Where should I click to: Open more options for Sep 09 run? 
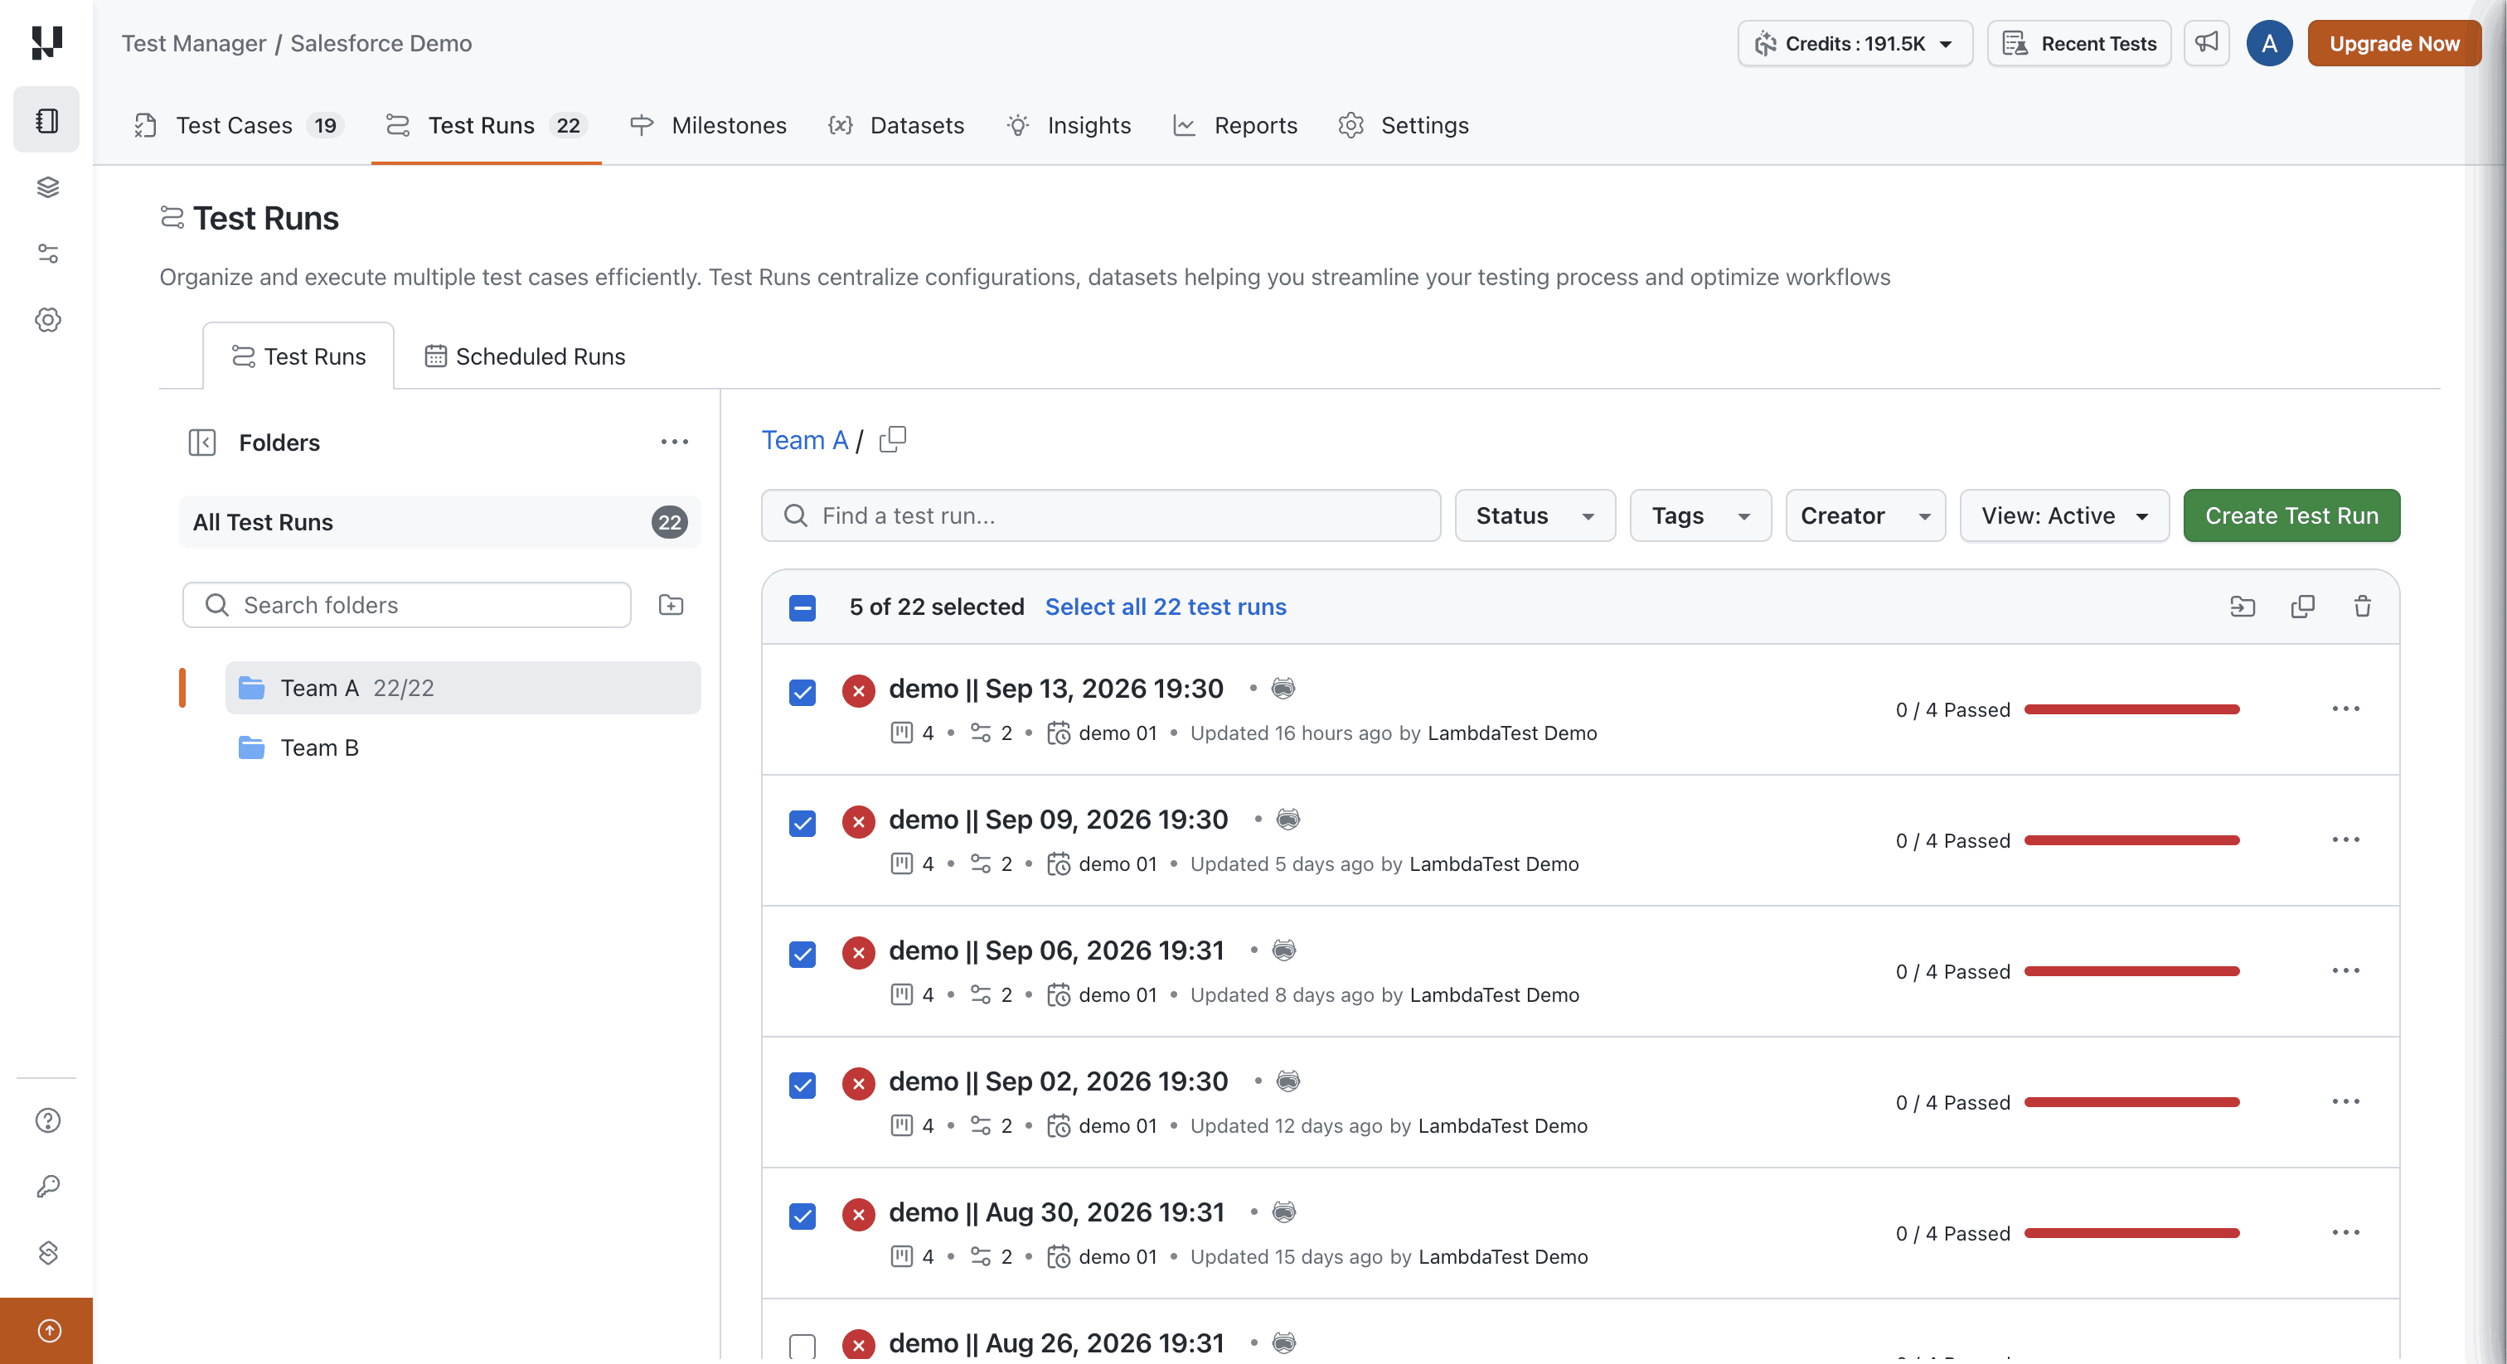click(2345, 839)
